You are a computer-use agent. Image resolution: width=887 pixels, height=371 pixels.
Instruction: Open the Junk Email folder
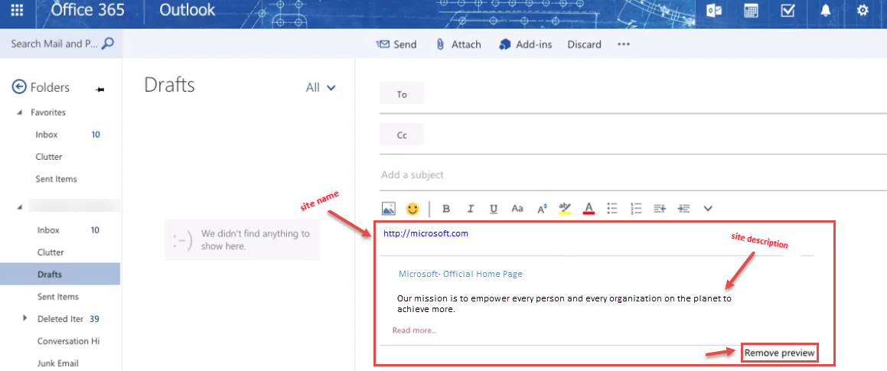(x=57, y=363)
